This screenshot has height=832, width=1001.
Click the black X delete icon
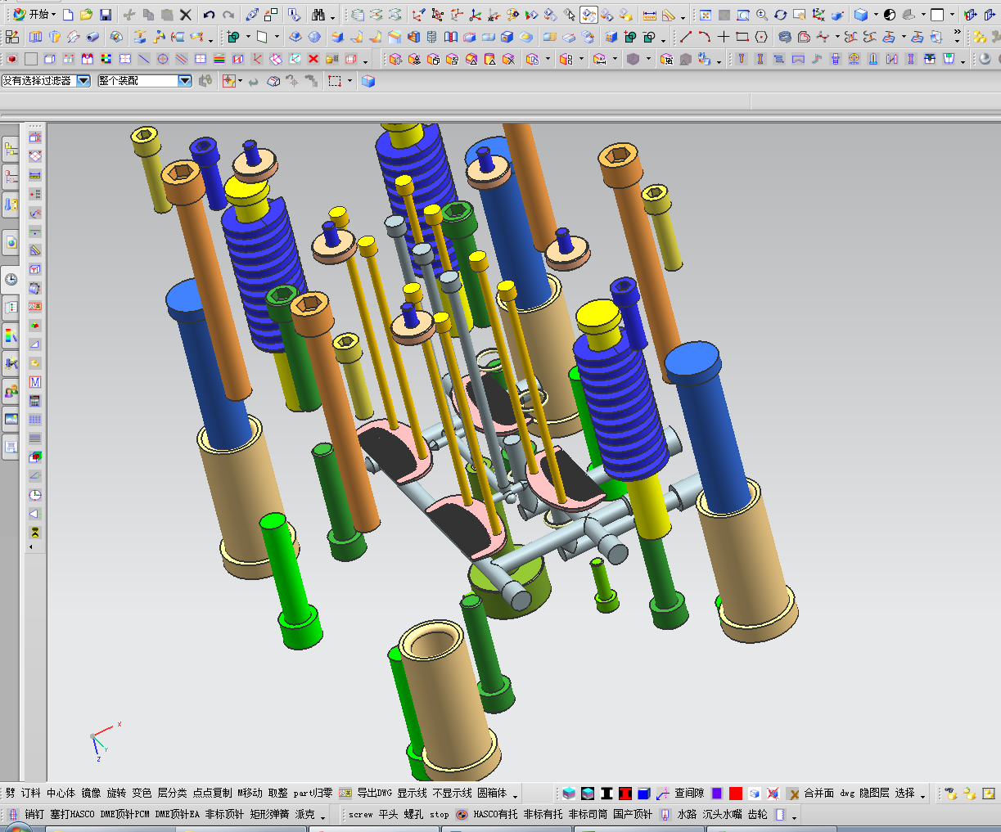tap(186, 15)
